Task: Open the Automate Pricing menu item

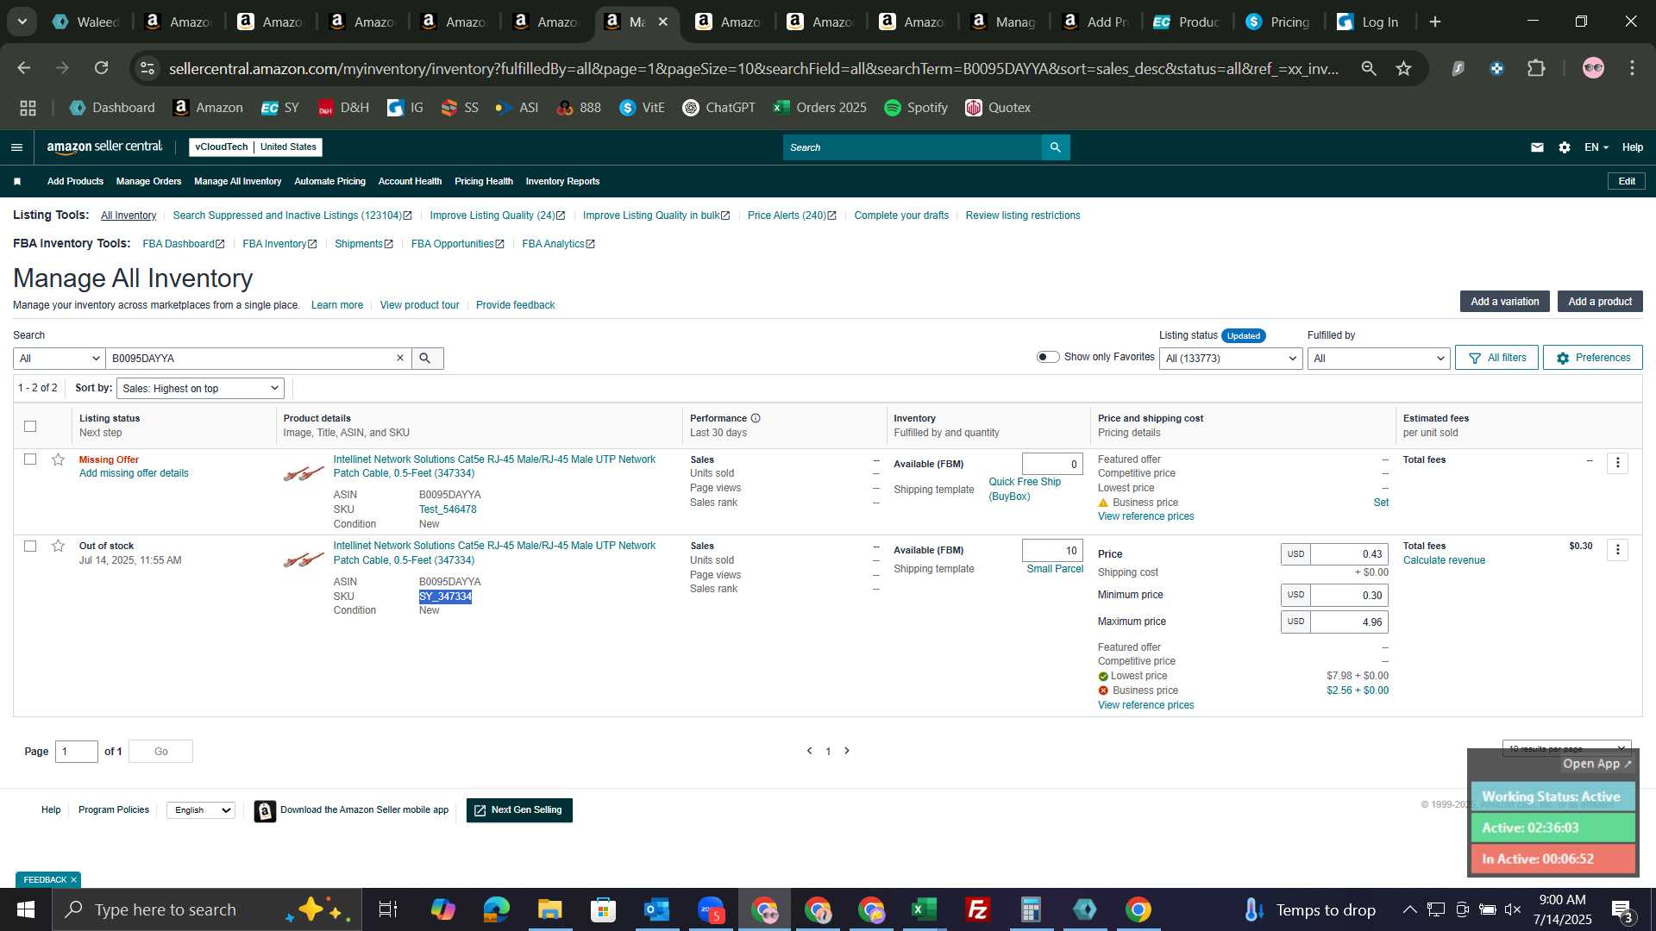Action: click(329, 181)
